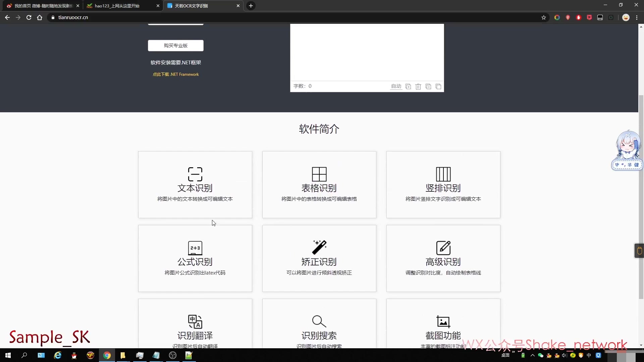This screenshot has width=644, height=362.
Task: Click the dark side tab at the right edge
Action: pos(639,251)
